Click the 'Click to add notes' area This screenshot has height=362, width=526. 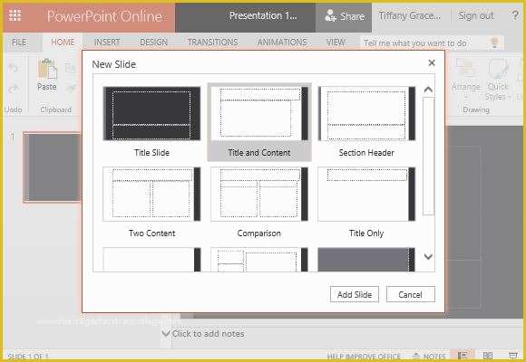click(x=208, y=334)
